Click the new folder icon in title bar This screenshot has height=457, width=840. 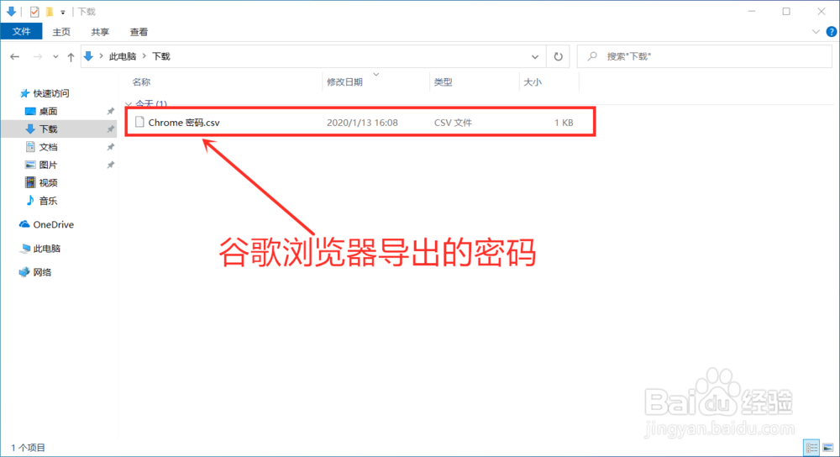click(x=50, y=11)
